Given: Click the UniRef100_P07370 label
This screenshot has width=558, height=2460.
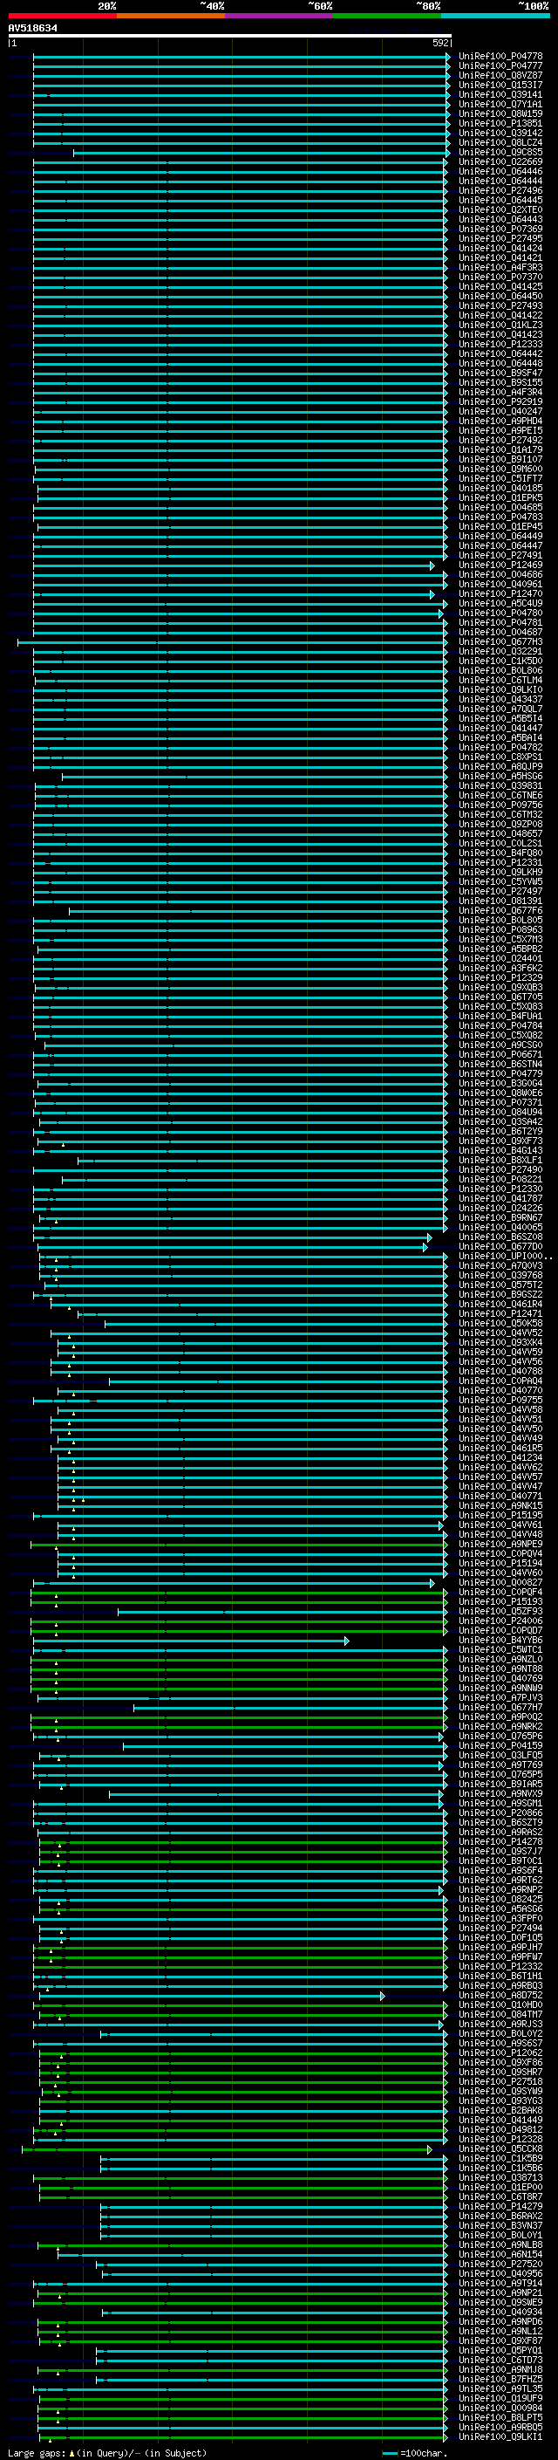Looking at the screenshot, I should (x=500, y=278).
